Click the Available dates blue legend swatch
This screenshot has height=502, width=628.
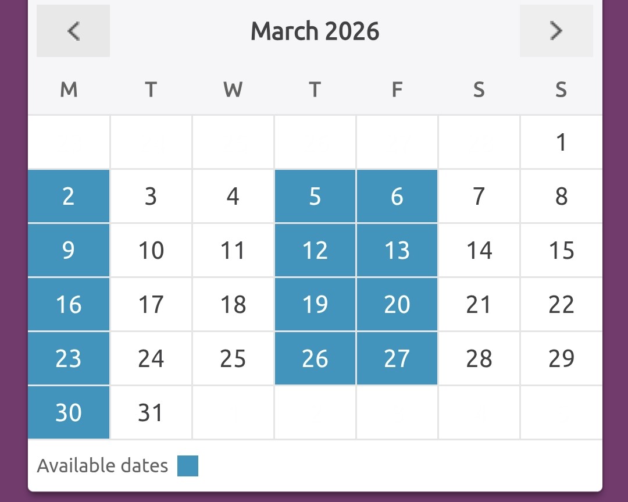(188, 466)
